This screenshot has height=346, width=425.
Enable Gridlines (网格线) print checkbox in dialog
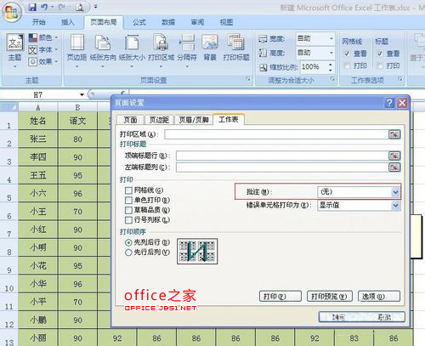(128, 190)
